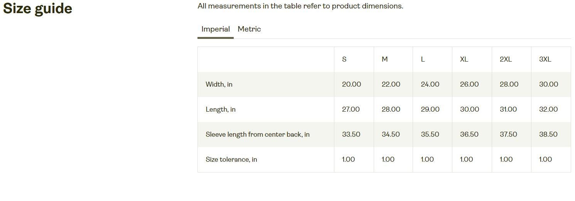Click the Width, in row label
The image size is (575, 201).
coord(219,84)
